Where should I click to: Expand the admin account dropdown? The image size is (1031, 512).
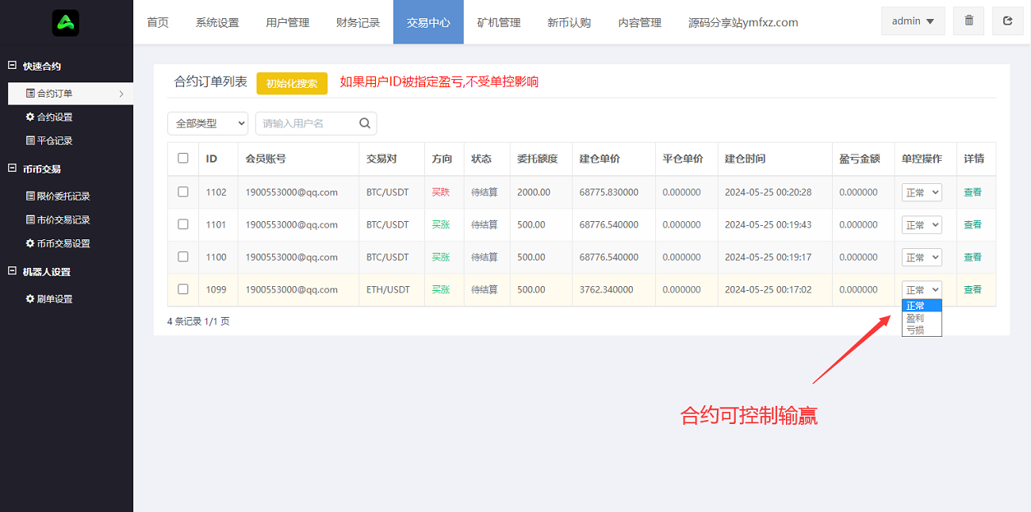[x=913, y=21]
